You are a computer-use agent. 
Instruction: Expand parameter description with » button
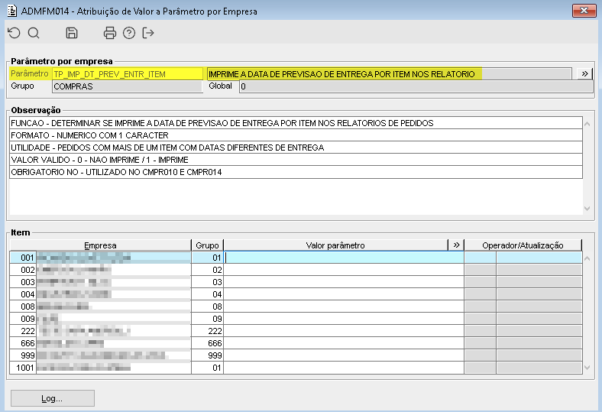(584, 73)
